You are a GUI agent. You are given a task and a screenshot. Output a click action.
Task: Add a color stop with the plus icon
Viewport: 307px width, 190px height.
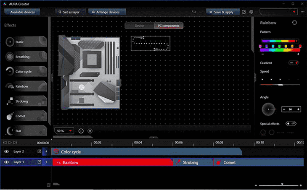pos(298,54)
